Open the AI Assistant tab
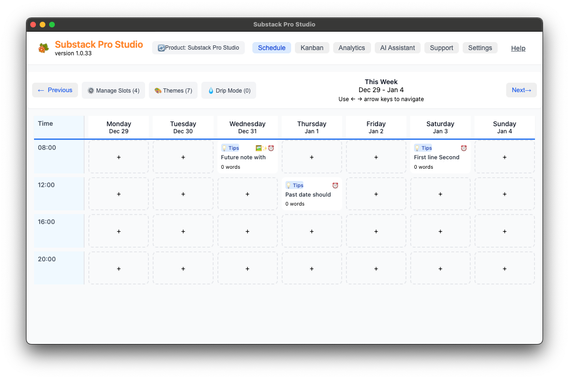 (x=397, y=48)
